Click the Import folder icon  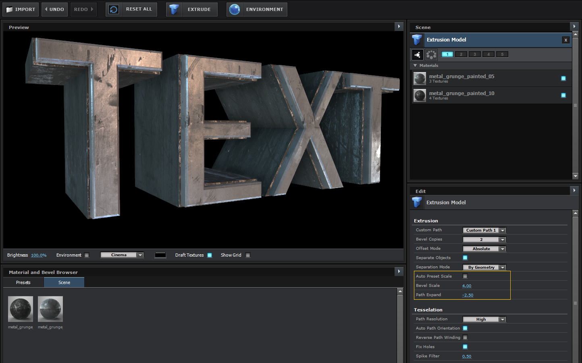10,9
